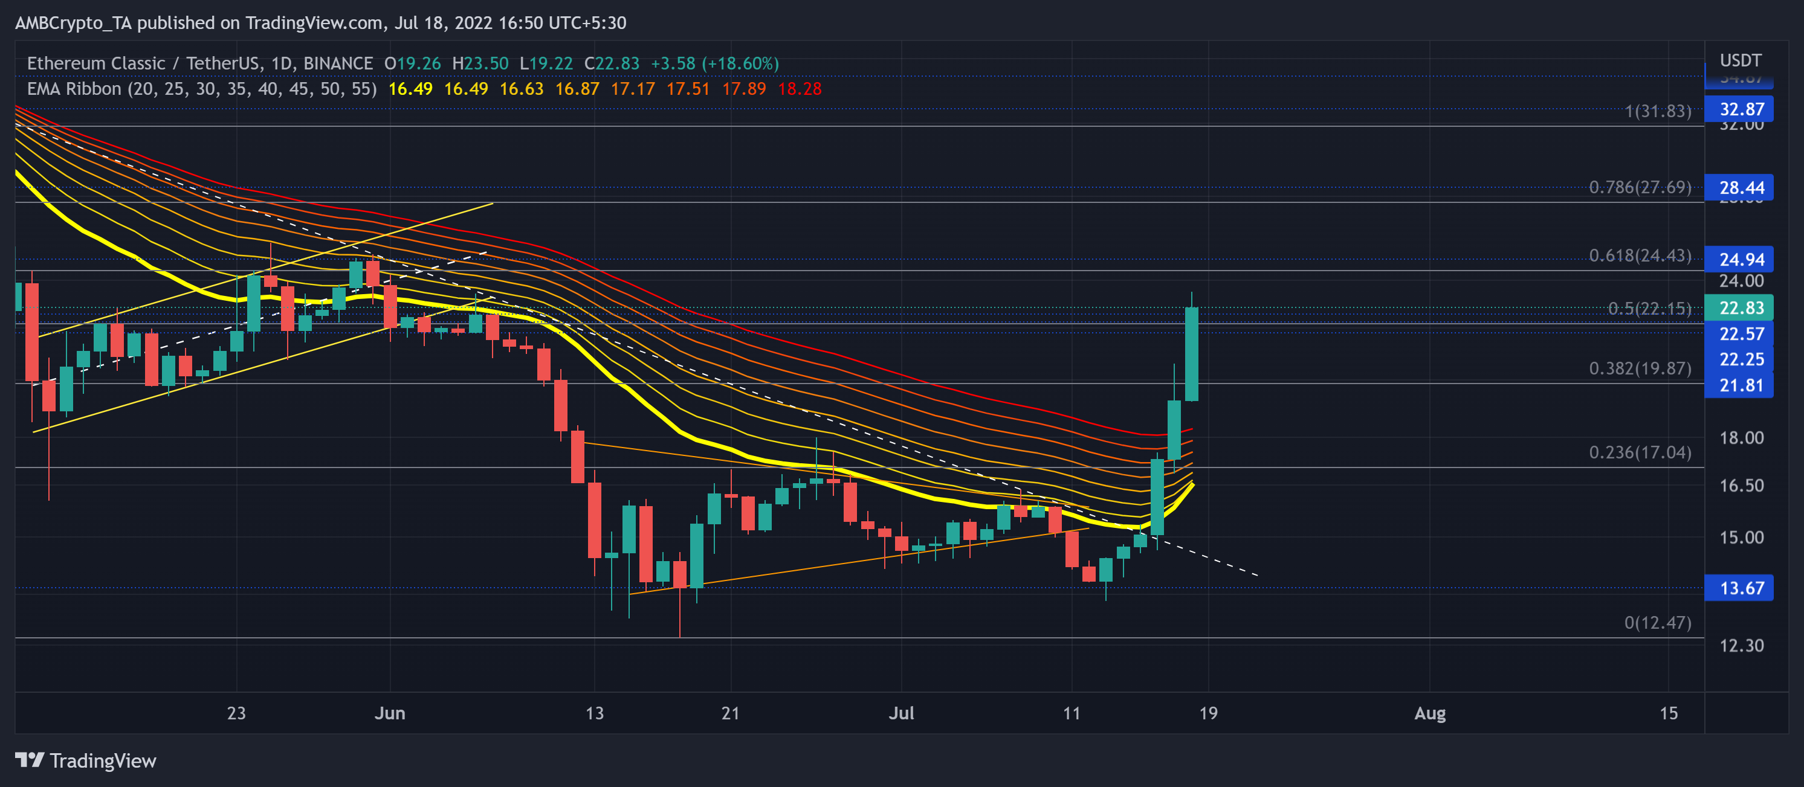
Task: Select the Fibonacci 0.786(27.69) level label
Action: click(1640, 187)
